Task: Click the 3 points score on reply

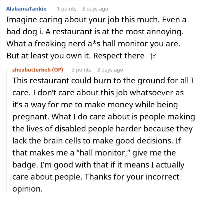Action: (x=81, y=70)
